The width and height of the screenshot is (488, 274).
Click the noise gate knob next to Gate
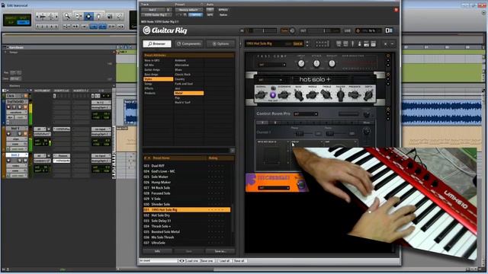pos(292,30)
